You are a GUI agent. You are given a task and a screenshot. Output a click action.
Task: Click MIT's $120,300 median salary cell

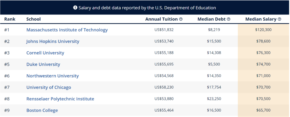coord(263,30)
